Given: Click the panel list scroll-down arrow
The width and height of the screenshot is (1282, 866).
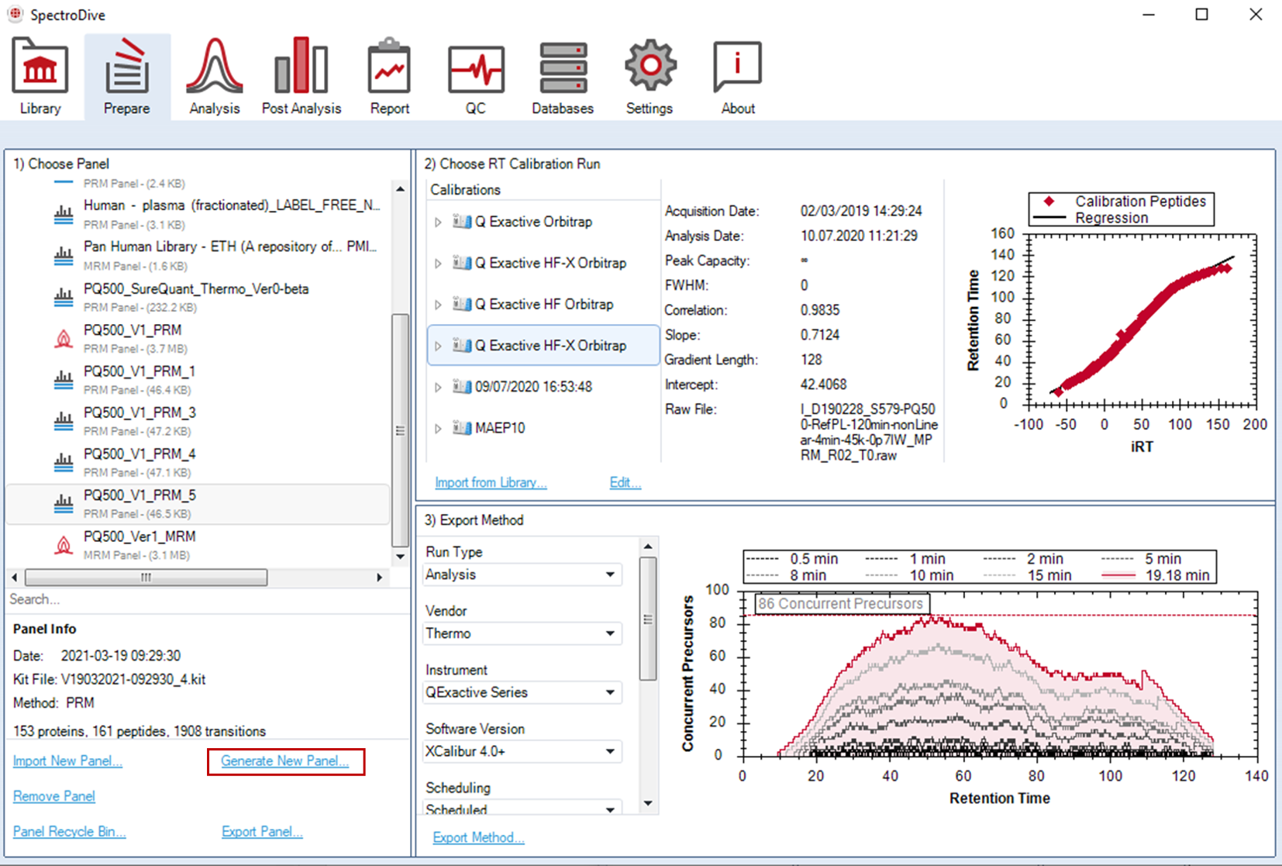Looking at the screenshot, I should [400, 557].
